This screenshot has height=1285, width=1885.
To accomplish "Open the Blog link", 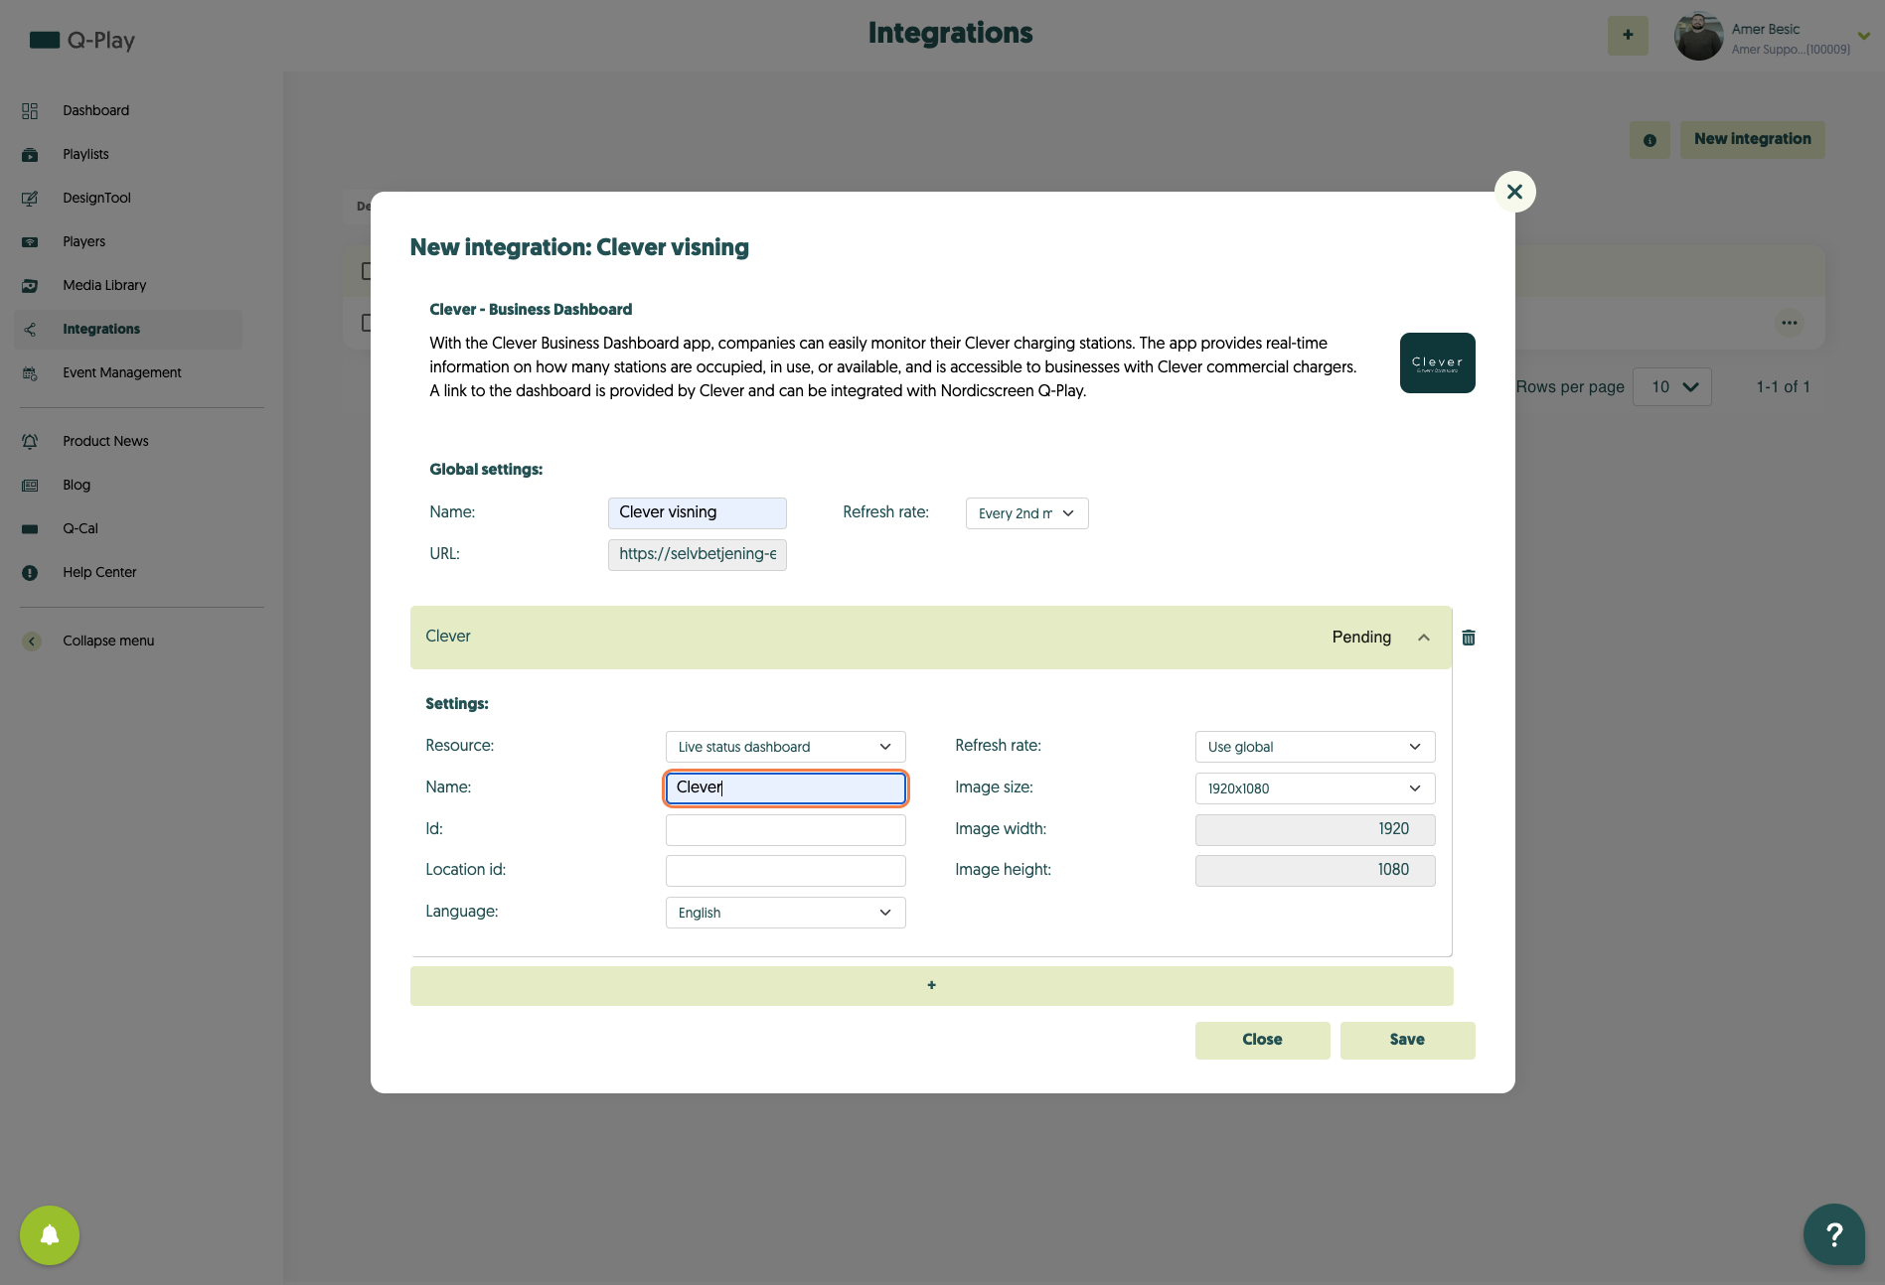I will [x=77, y=485].
